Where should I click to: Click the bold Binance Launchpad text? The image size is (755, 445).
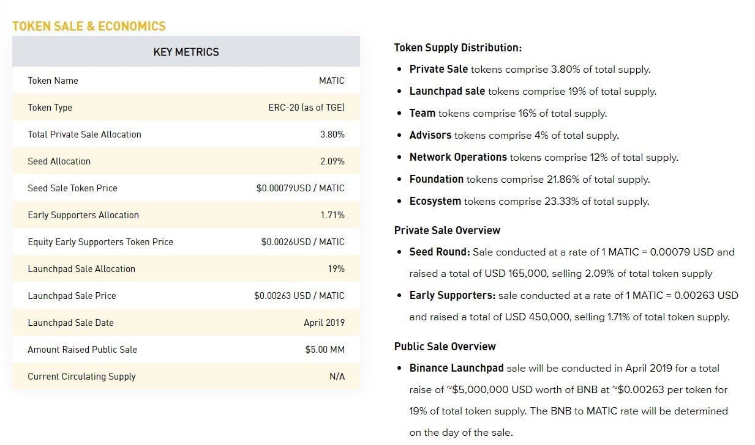(456, 368)
